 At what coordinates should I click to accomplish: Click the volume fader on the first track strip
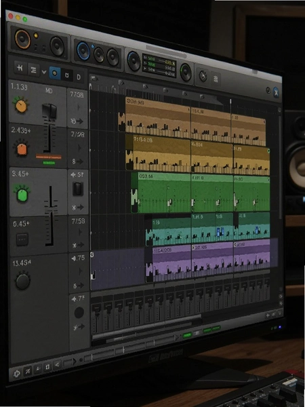pyautogui.click(x=49, y=111)
